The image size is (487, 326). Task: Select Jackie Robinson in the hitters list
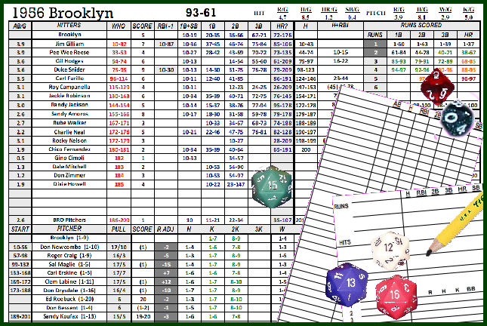(x=70, y=97)
